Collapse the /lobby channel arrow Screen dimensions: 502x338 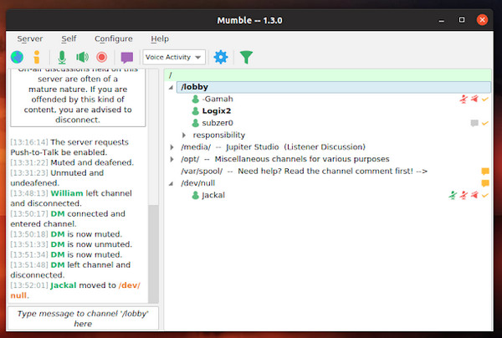click(171, 87)
